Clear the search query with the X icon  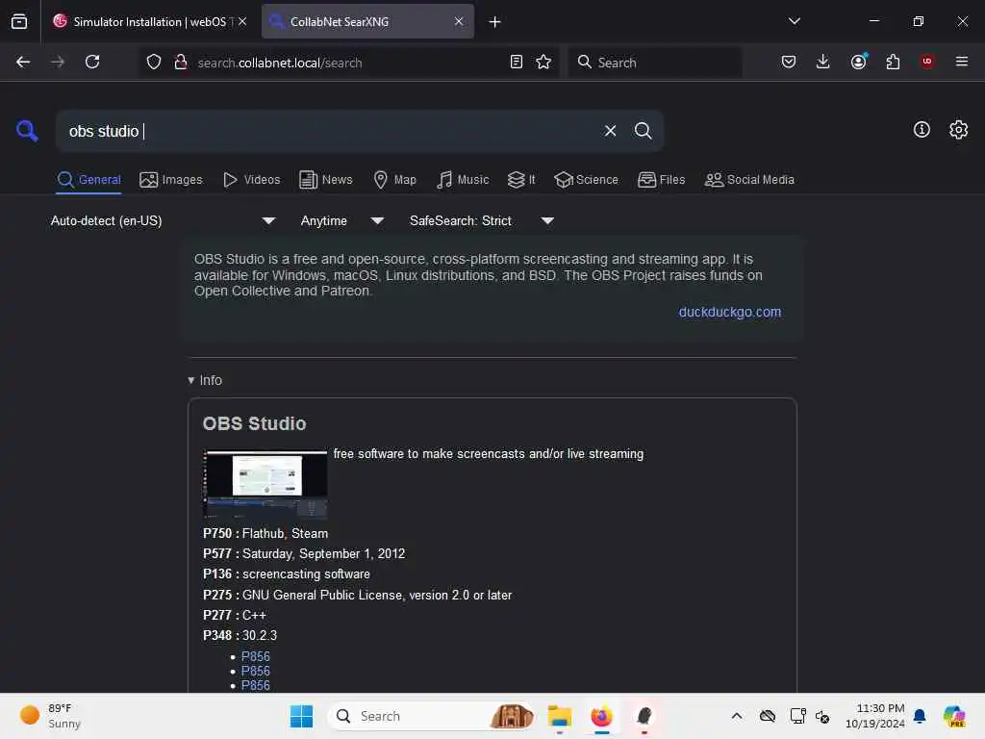610,131
